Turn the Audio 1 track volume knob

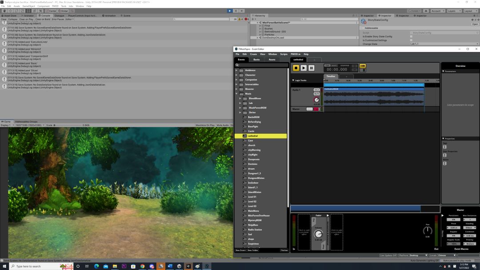pos(316,100)
